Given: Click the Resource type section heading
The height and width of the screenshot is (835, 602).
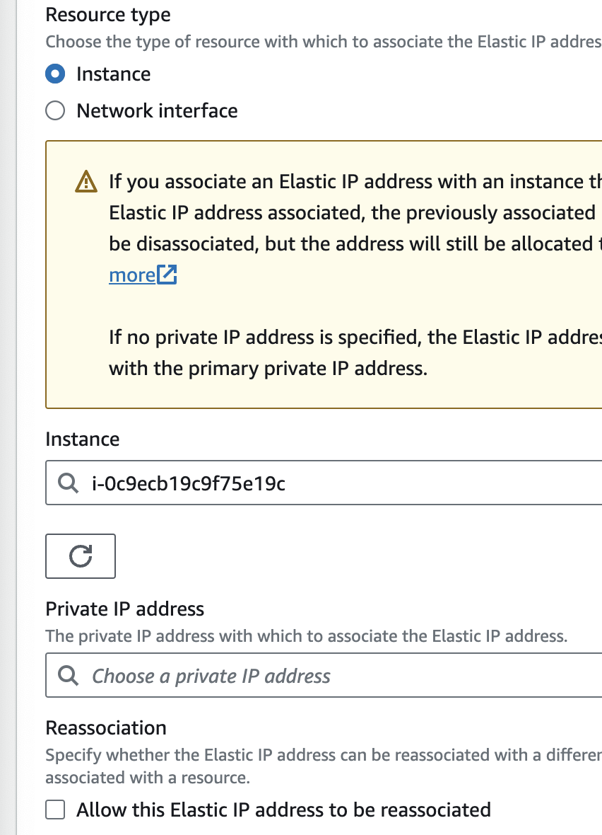Looking at the screenshot, I should (x=108, y=15).
